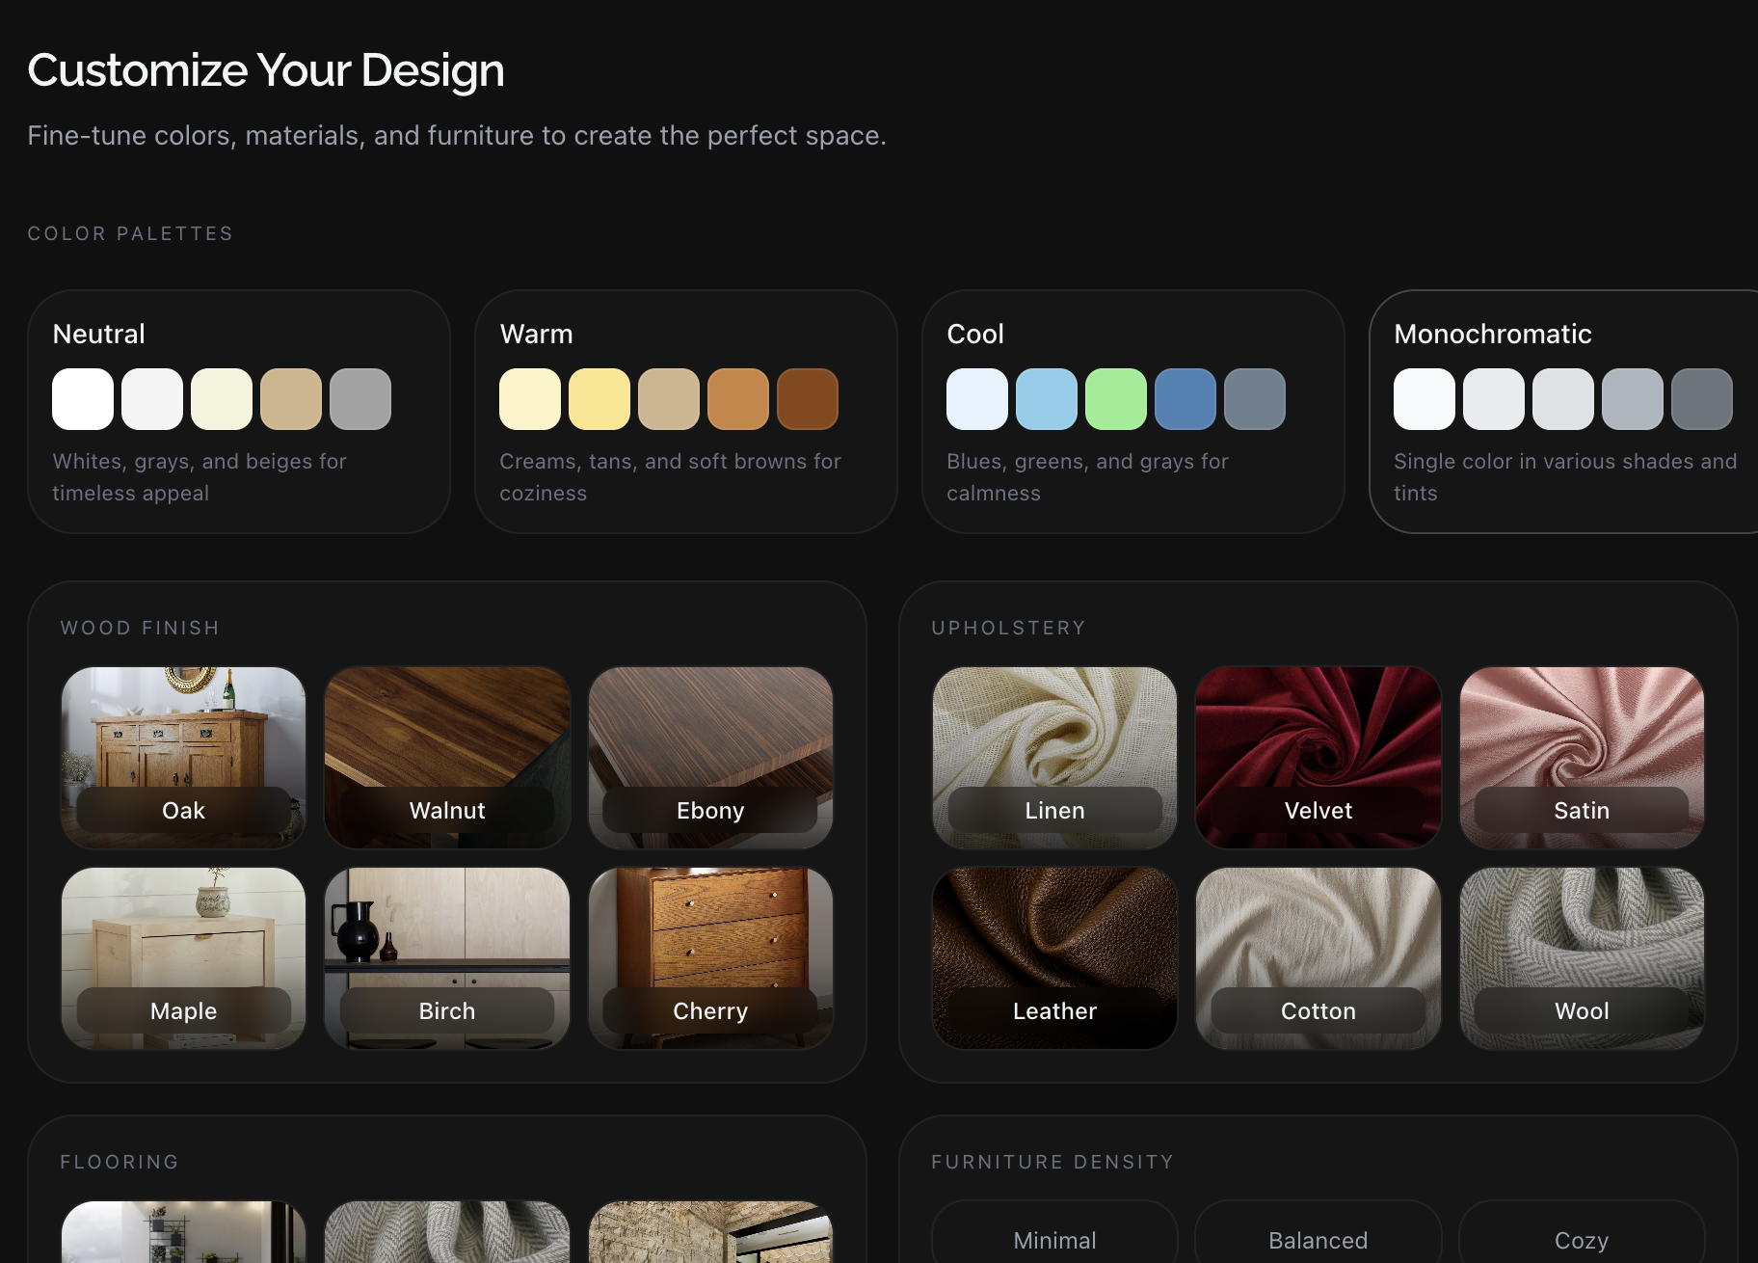The width and height of the screenshot is (1758, 1263).
Task: Select the Oak wood finish
Action: [x=183, y=757]
